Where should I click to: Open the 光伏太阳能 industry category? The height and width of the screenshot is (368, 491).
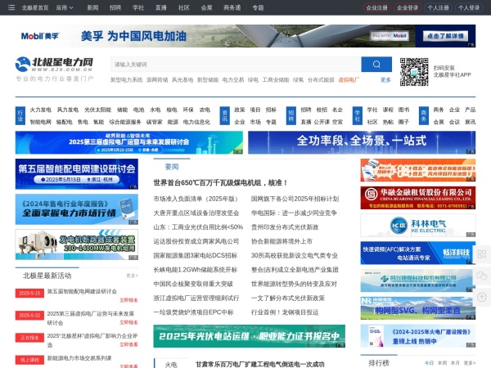[97, 110]
